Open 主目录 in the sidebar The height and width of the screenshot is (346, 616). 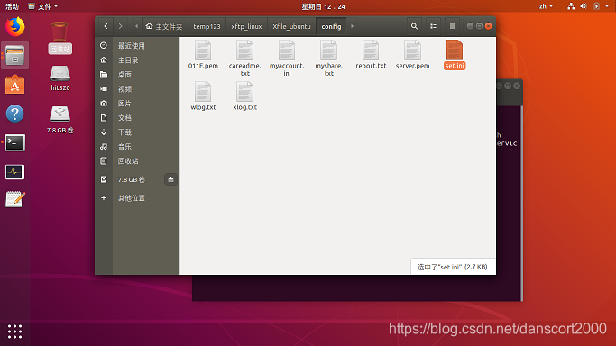pos(137,60)
